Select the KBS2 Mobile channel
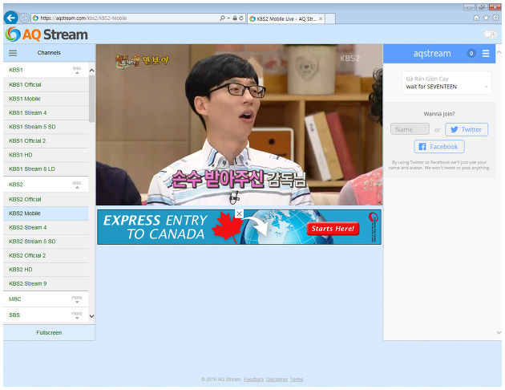The image size is (505, 390). (x=46, y=213)
